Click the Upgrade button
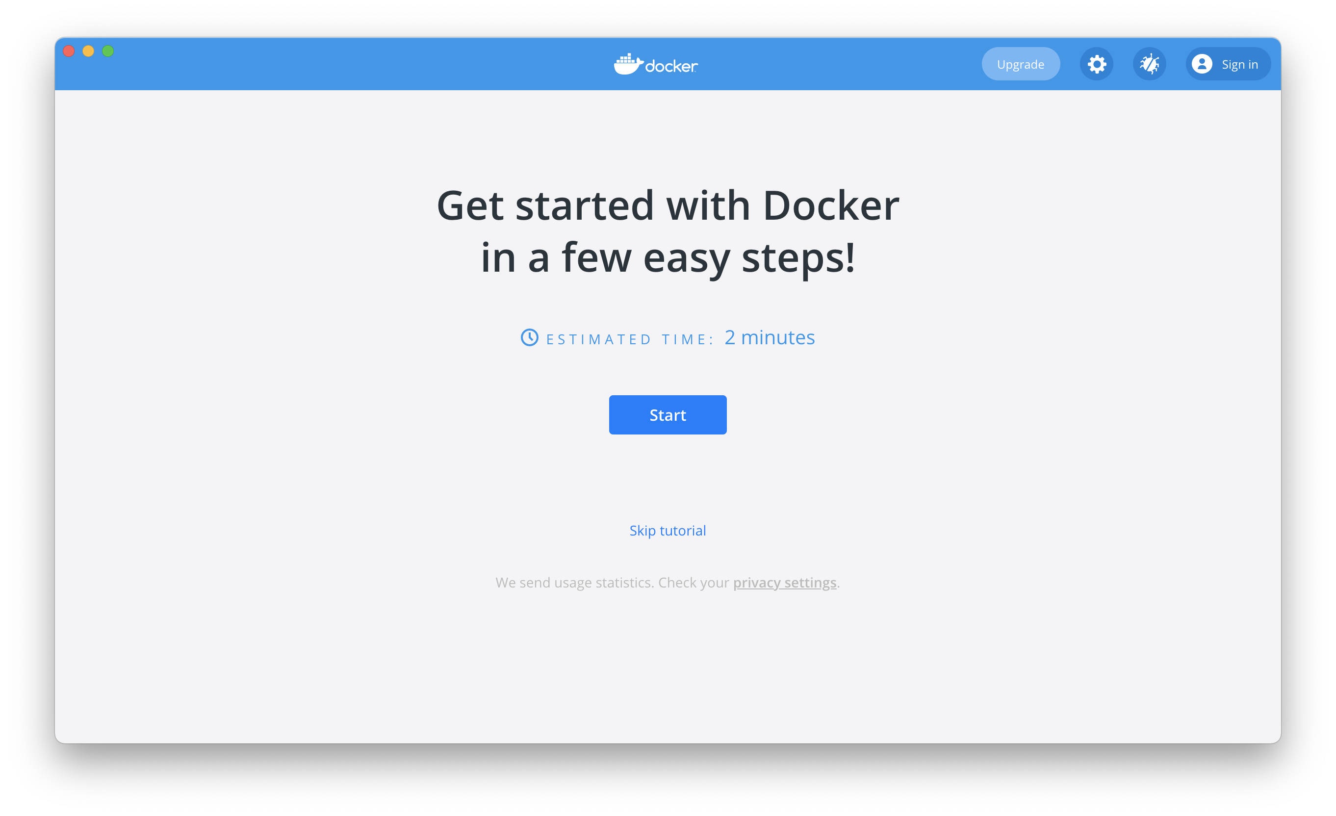 point(1018,63)
